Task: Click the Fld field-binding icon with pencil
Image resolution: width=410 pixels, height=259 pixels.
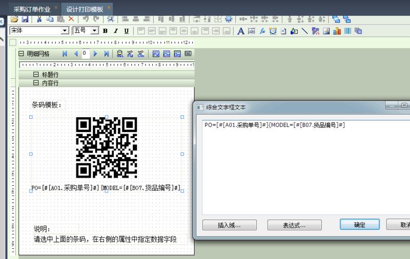Action: pos(130,54)
